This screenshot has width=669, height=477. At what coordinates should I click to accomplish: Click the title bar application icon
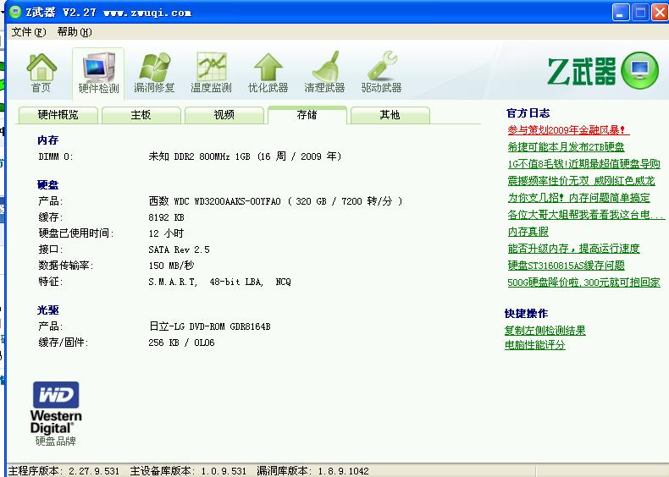[15, 12]
